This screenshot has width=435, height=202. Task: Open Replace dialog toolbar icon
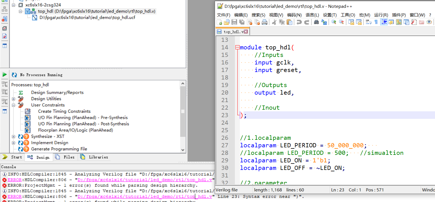pos(324,22)
